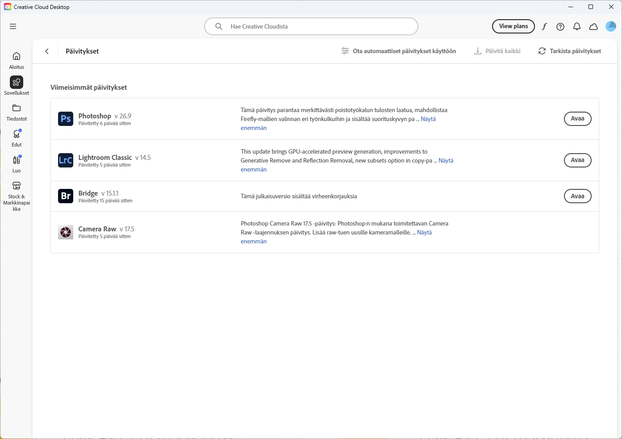The width and height of the screenshot is (622, 439).
Task: Click Päivitä kaikki button
Action: (497, 51)
